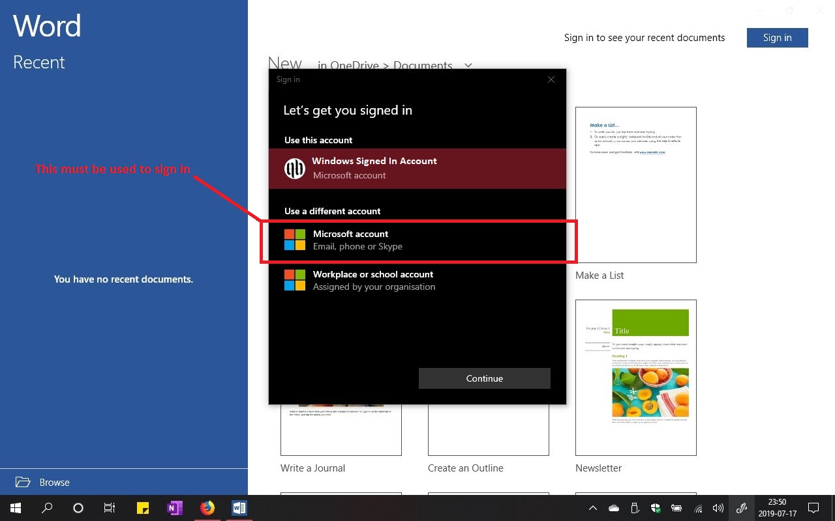
Task: Open Sticky Notes from the taskbar
Action: point(143,508)
